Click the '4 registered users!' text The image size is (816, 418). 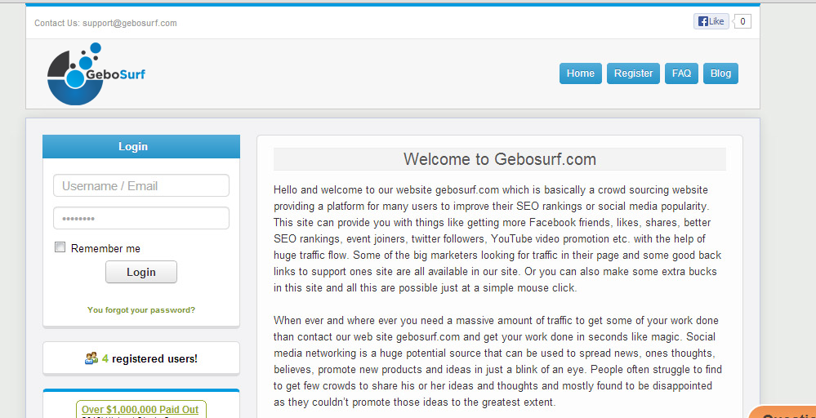(149, 358)
